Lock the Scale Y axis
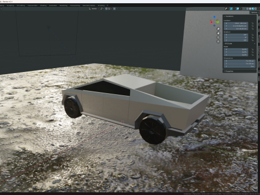260x195 pixels. tap(252, 52)
